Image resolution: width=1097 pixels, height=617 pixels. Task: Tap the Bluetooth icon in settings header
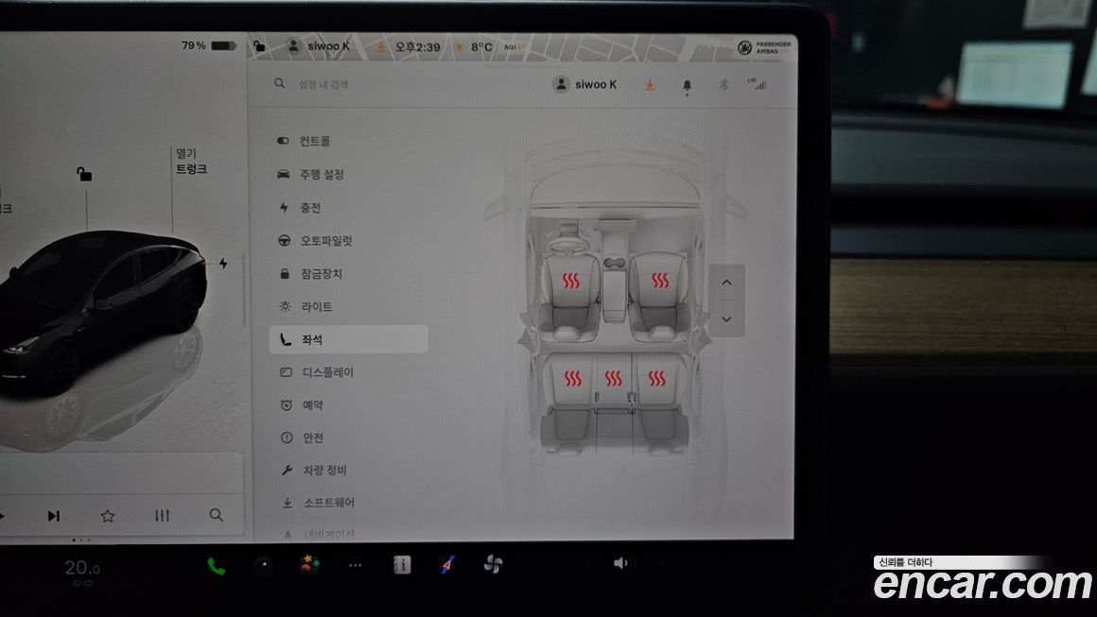(723, 85)
